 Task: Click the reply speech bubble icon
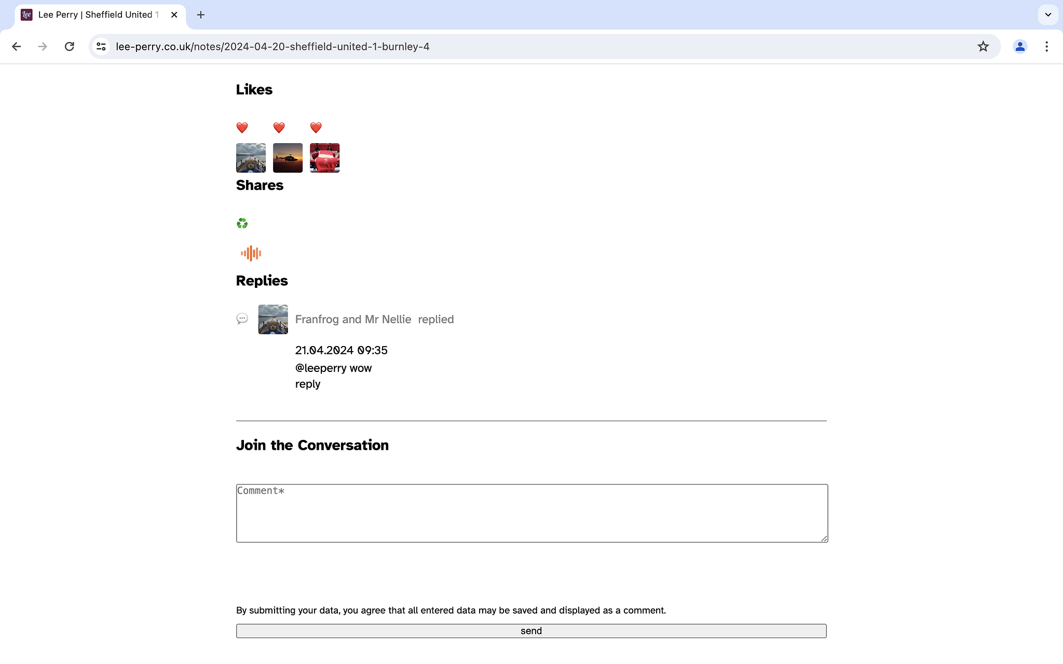pyautogui.click(x=242, y=318)
